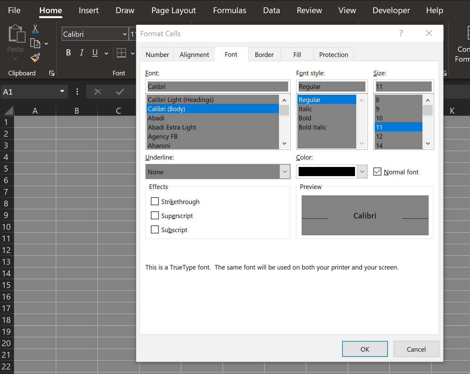This screenshot has height=374, width=470.
Task: Switch to the Border tab
Action: point(264,55)
